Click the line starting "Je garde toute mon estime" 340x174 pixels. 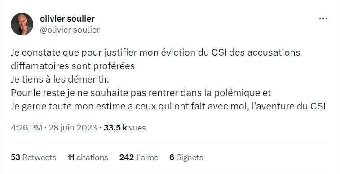tap(168, 107)
